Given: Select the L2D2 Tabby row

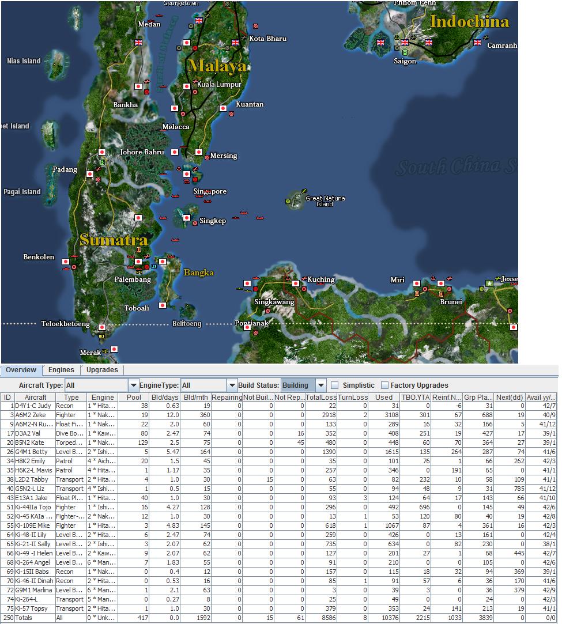Looking at the screenshot, I should [278, 479].
